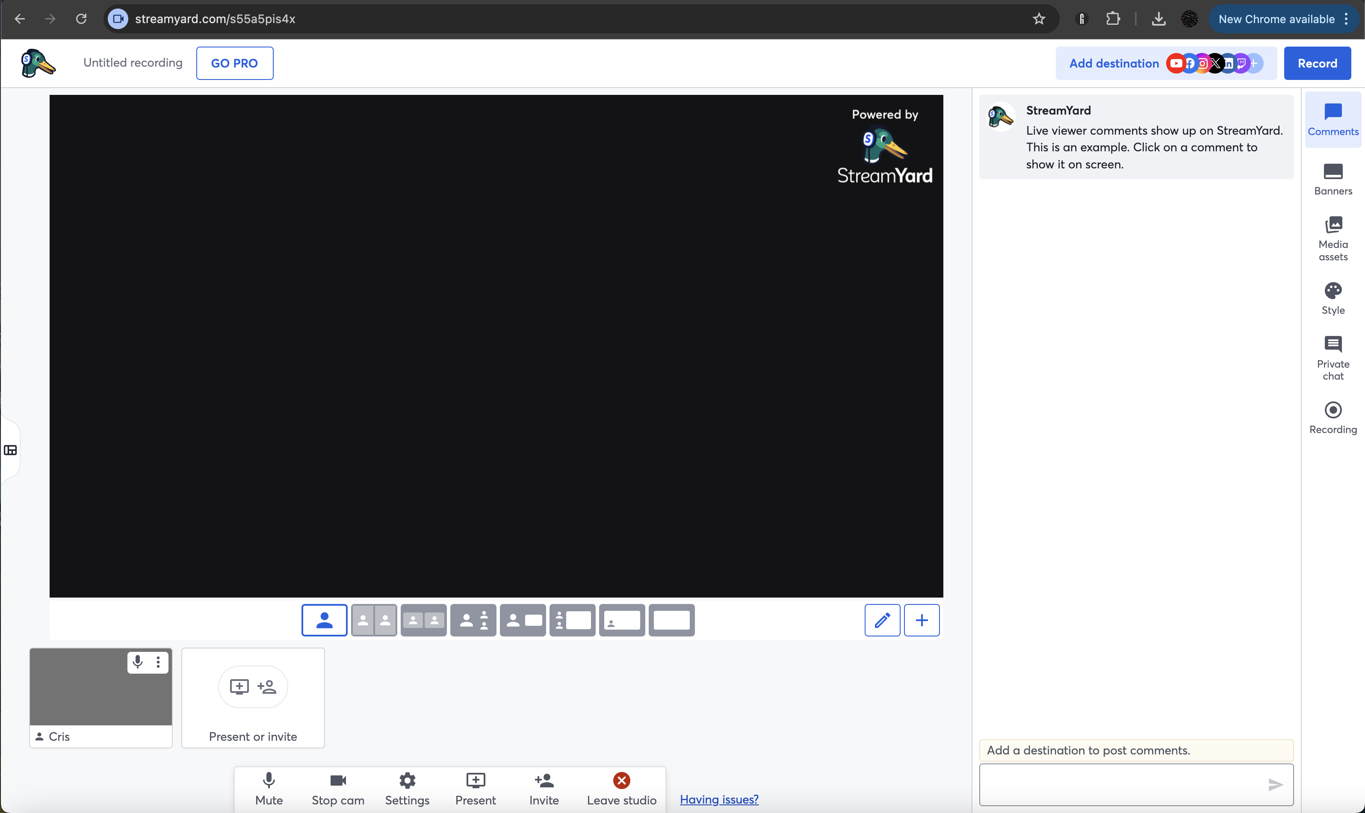Image resolution: width=1365 pixels, height=813 pixels.
Task: Open studio Settings
Action: click(x=407, y=789)
